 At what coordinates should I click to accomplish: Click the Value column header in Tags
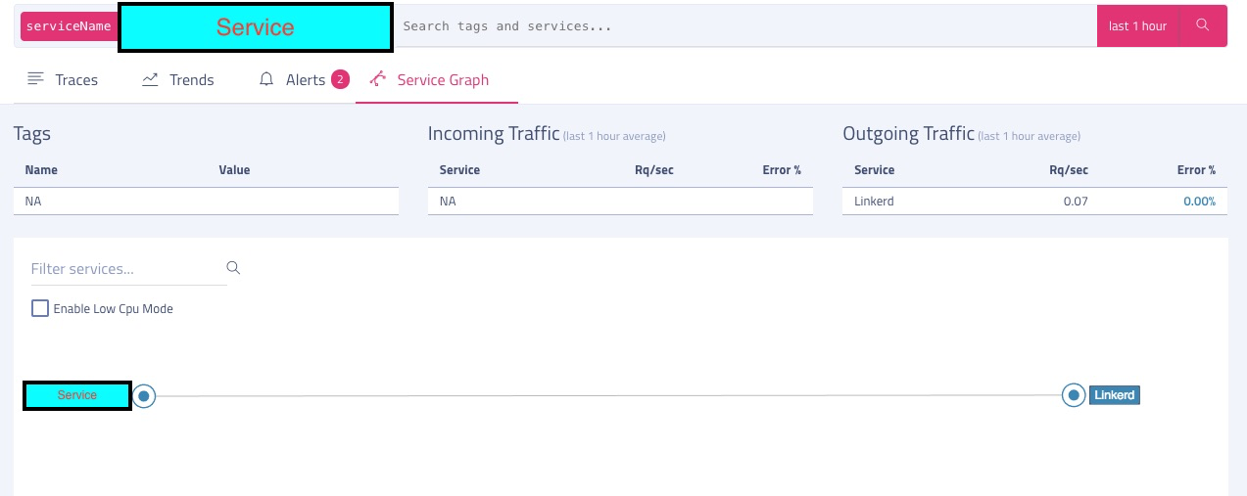tap(234, 170)
